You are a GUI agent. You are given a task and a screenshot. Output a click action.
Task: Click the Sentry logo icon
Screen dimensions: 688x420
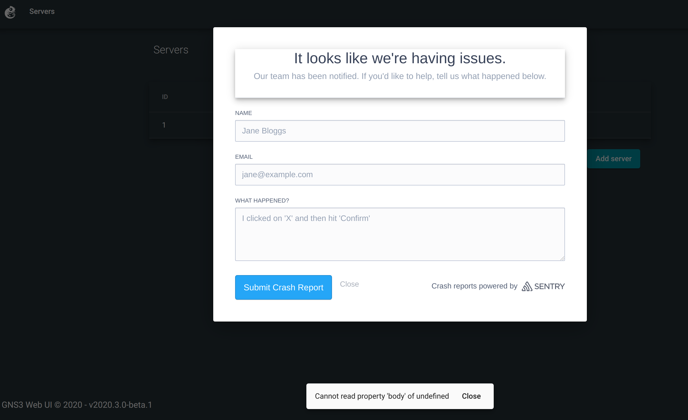coord(527,286)
